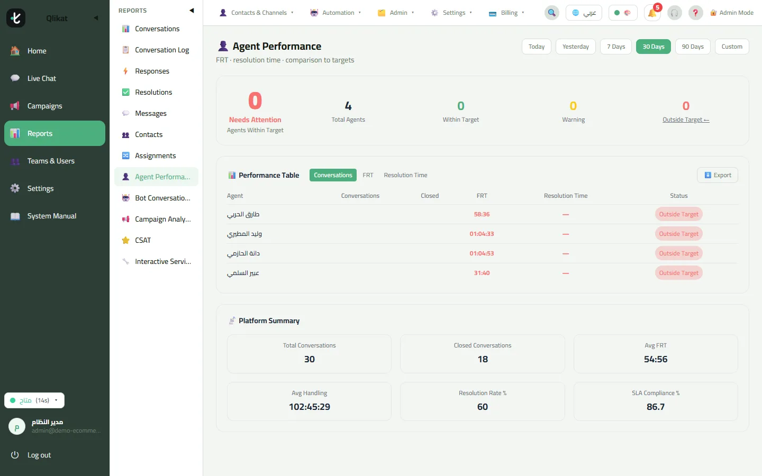Switch to the Resolution Time tab

pyautogui.click(x=405, y=175)
